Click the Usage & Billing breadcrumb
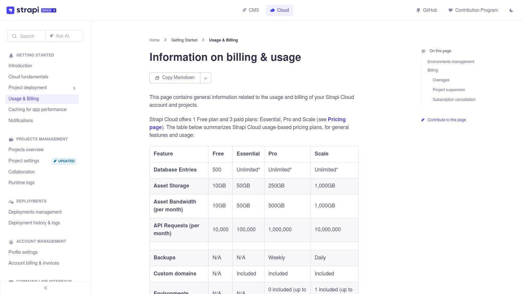Image resolution: width=523 pixels, height=294 pixels. point(223,40)
